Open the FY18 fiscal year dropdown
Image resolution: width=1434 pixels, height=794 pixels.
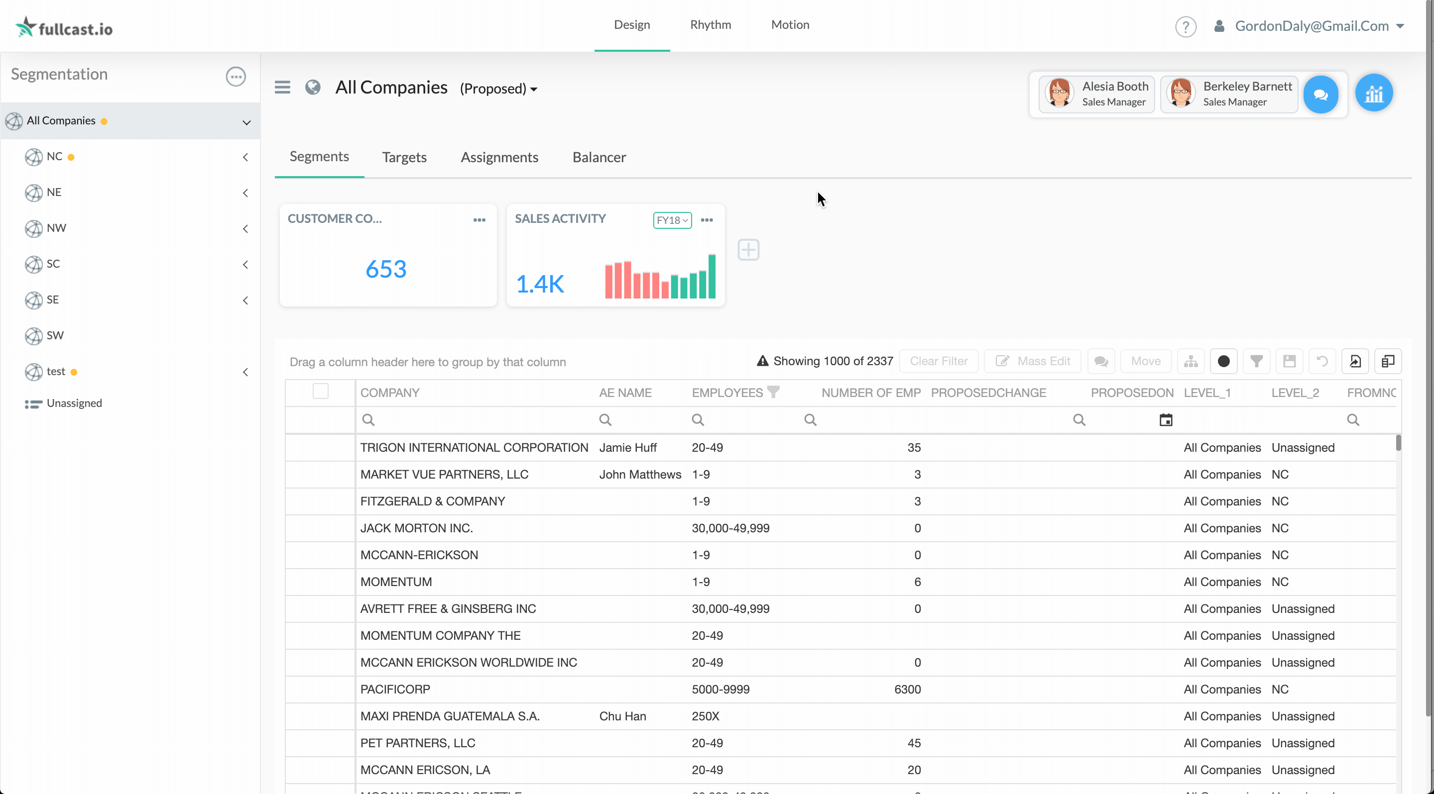[x=673, y=220]
